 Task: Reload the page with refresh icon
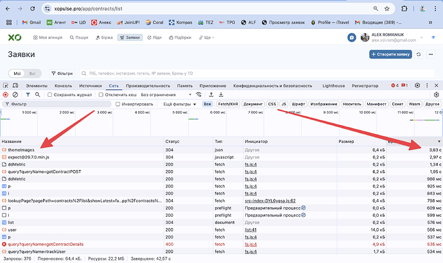coord(33,9)
